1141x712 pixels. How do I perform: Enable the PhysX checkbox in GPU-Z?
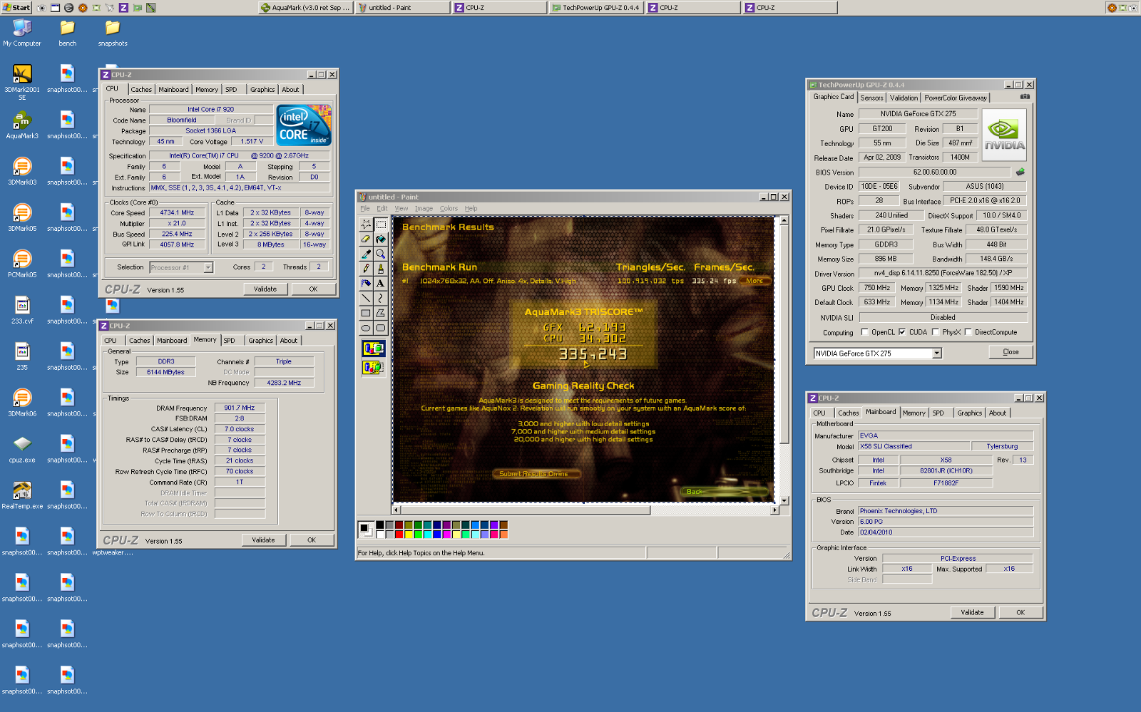pos(934,332)
